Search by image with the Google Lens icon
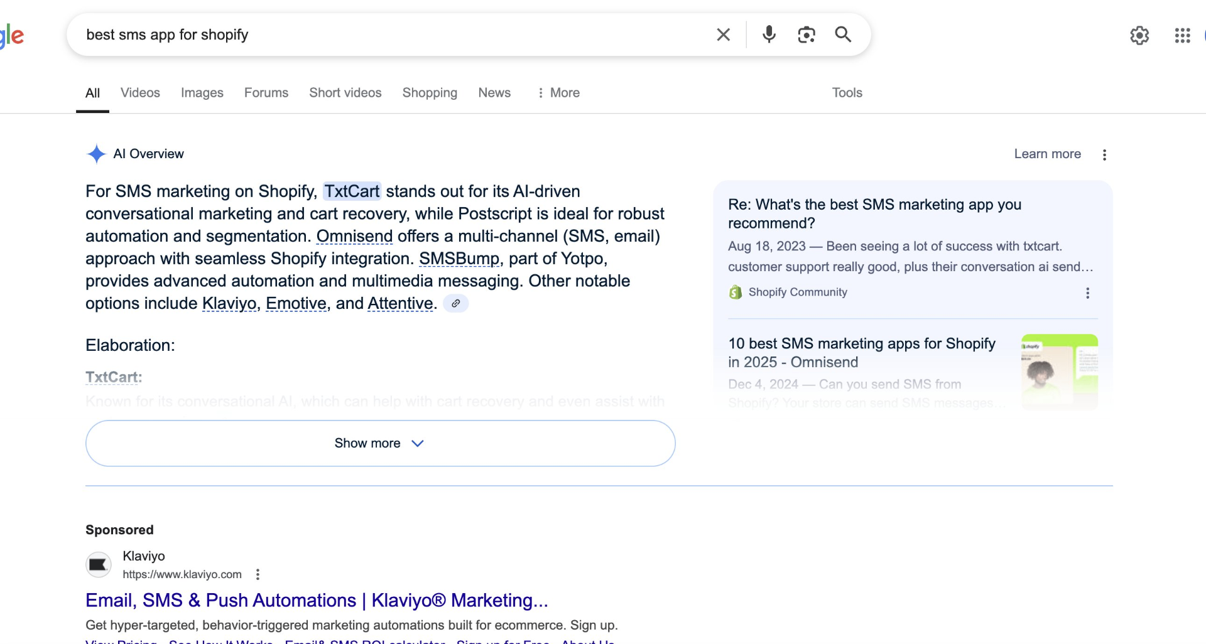The height and width of the screenshot is (644, 1206). pyautogui.click(x=806, y=35)
